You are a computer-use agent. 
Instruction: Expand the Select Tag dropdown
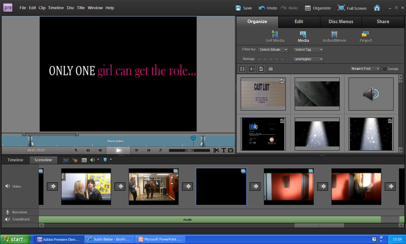308,50
